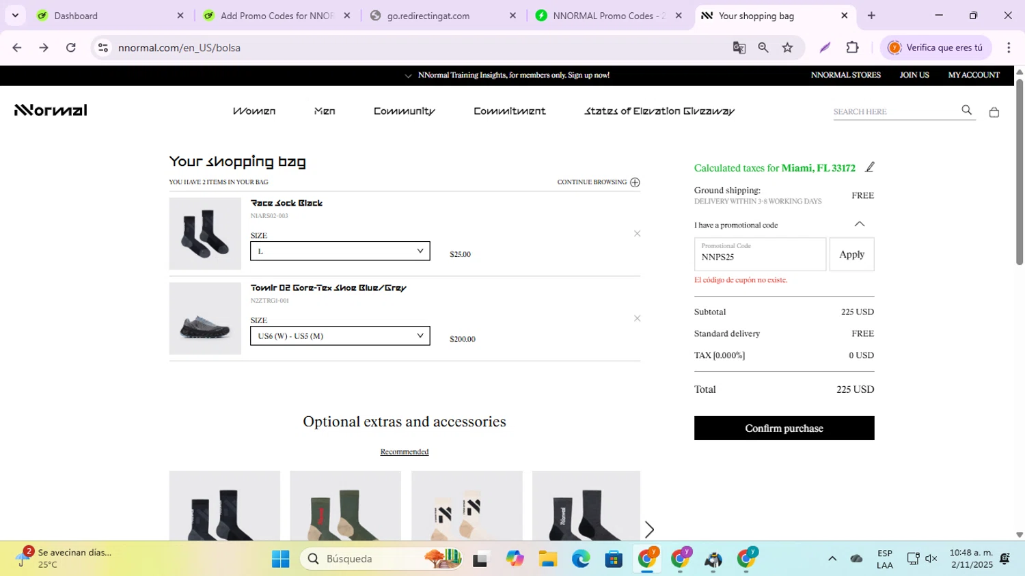Open the Chrome extensions puzzle icon
This screenshot has width=1025, height=576.
852,48
